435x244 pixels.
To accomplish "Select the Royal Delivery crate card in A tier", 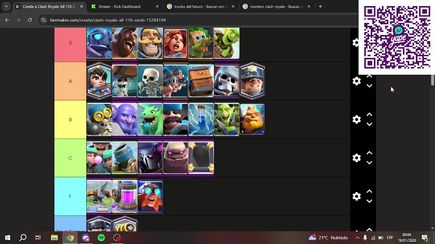I will click(201, 81).
